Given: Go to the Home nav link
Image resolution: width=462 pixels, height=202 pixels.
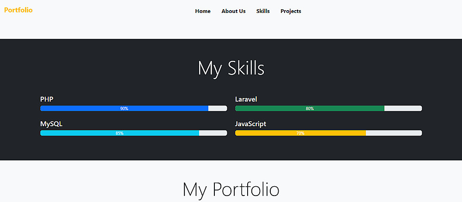Looking at the screenshot, I should [x=203, y=11].
